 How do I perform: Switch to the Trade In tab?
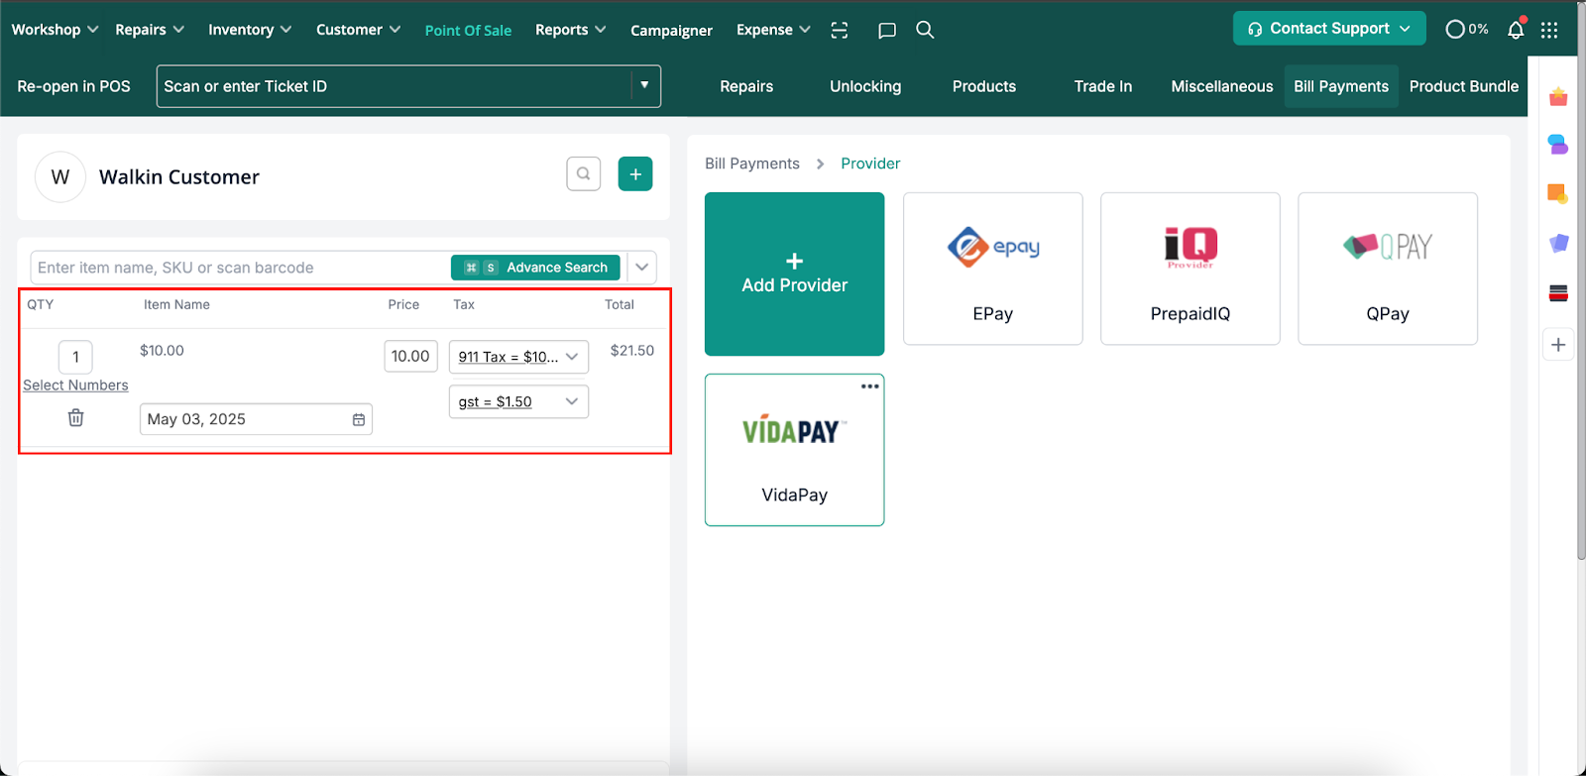1102,86
